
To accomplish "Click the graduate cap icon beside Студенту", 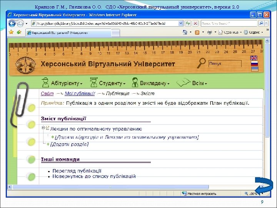I will click(x=93, y=82).
